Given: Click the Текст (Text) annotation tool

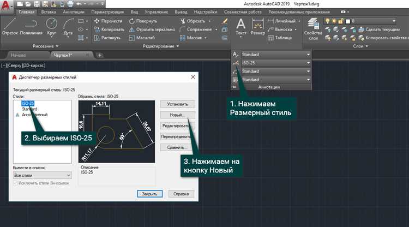Looking at the screenshot, I should coord(240,26).
